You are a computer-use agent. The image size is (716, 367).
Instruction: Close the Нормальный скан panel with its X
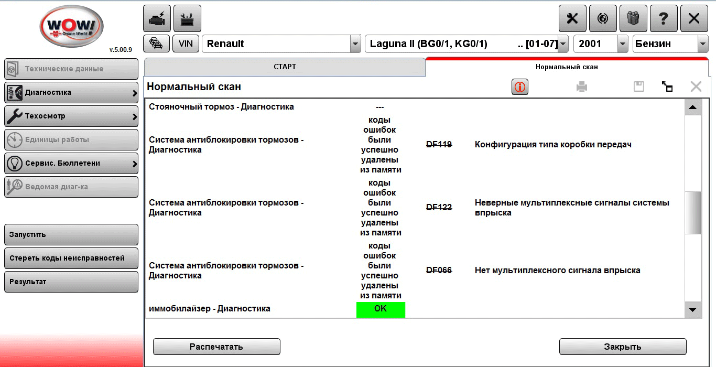696,87
